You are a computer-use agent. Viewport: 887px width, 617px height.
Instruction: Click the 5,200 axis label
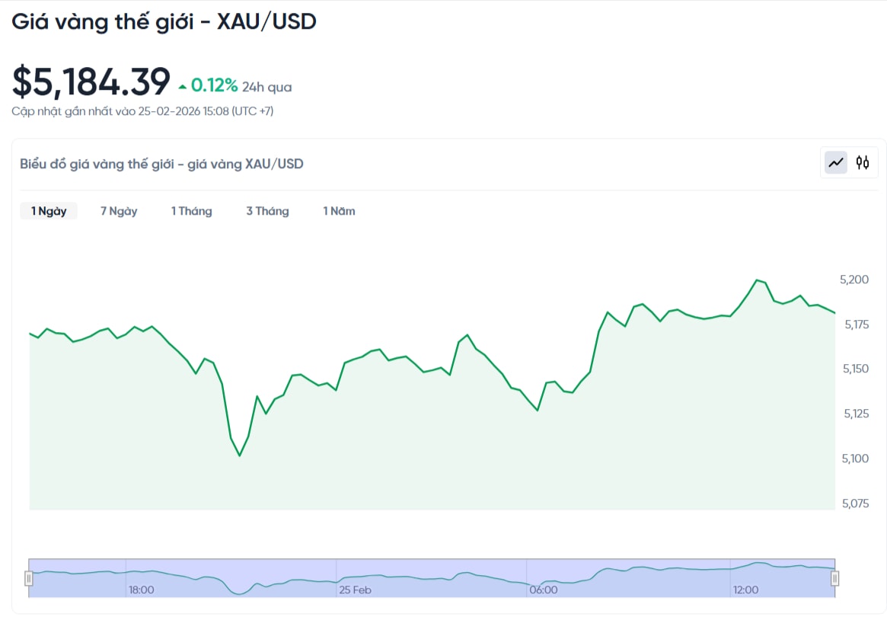tap(854, 280)
